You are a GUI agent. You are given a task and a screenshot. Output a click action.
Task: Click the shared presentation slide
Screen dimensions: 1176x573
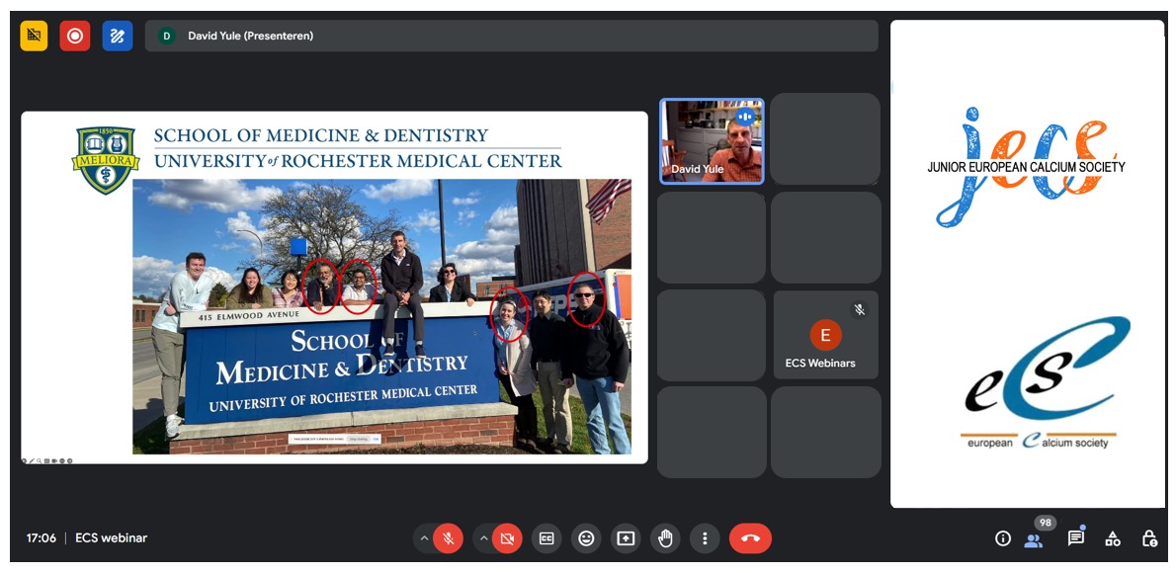334,287
